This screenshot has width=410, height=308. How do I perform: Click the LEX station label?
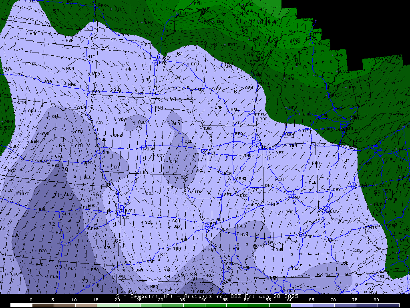pyautogui.click(x=332, y=239)
